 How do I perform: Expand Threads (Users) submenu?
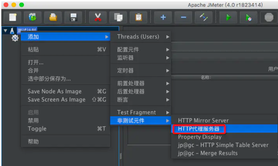[x=141, y=37]
